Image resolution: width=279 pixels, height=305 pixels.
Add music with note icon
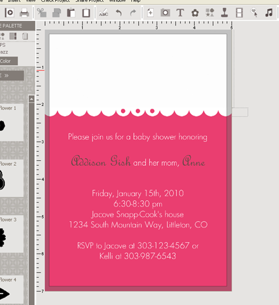[x=269, y=13]
